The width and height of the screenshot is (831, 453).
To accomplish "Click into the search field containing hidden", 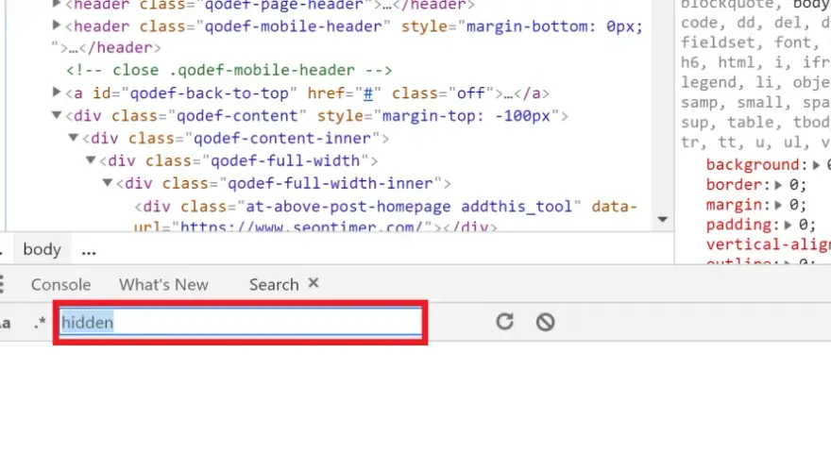I will (240, 322).
